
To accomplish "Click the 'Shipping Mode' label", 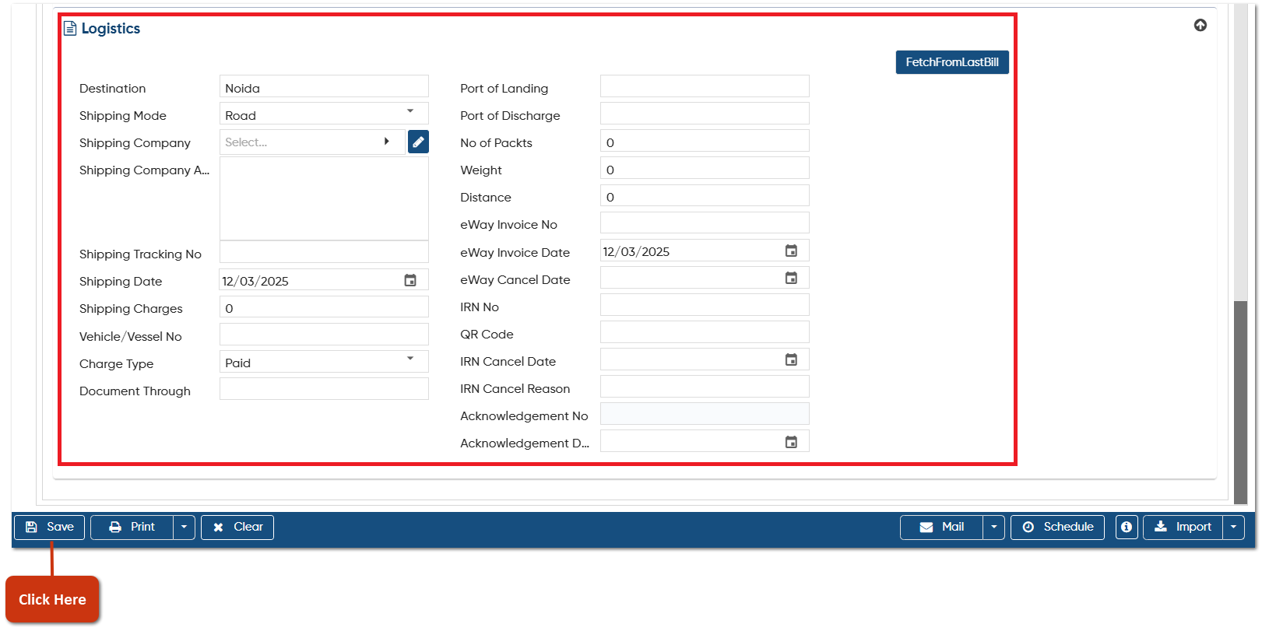I will pyautogui.click(x=123, y=116).
